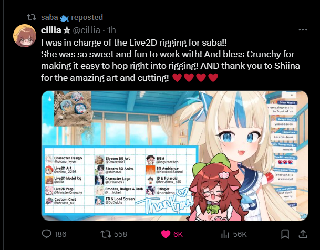Viewport: 320px width, 250px height.
Task: Click the 56K views count
Action: pos(240,234)
